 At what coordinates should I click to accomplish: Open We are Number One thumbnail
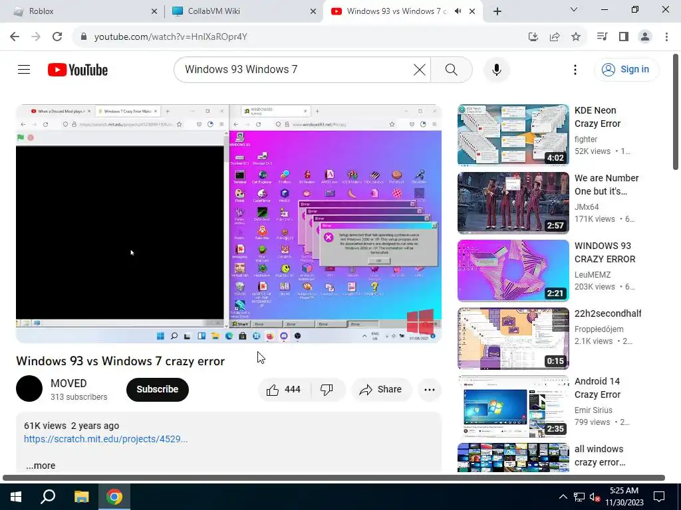(x=513, y=203)
